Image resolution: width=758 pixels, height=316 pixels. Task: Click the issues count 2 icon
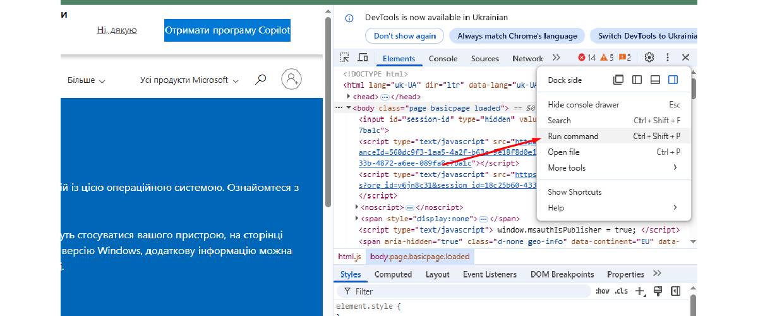pos(624,58)
